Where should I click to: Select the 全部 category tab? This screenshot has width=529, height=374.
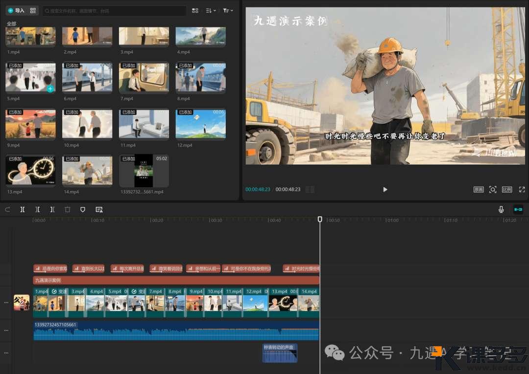pyautogui.click(x=11, y=23)
